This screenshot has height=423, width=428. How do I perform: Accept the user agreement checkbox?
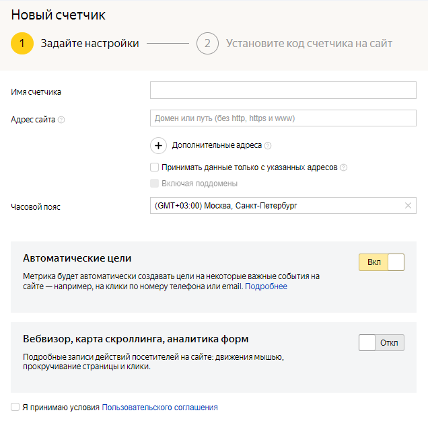click(15, 407)
